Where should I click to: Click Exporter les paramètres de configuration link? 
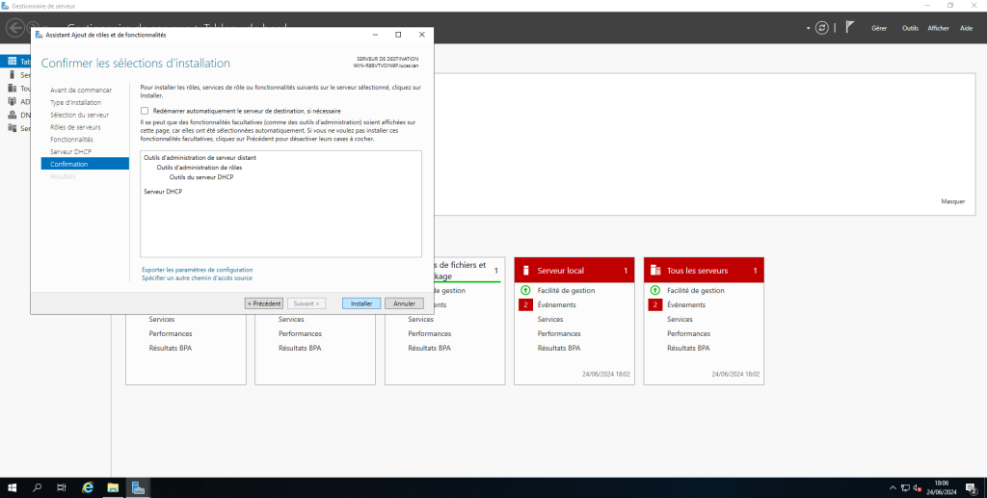click(x=197, y=270)
